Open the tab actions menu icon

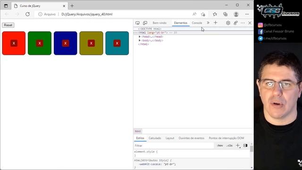[6, 6]
